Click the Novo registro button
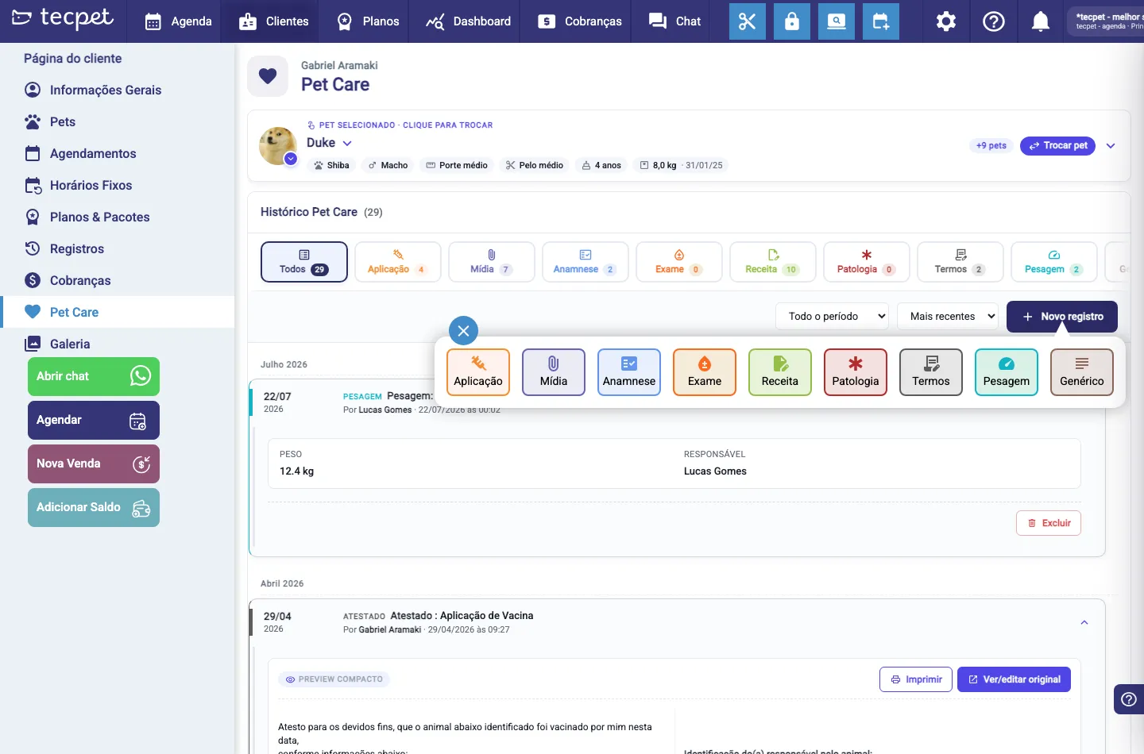1144x754 pixels. tap(1062, 316)
